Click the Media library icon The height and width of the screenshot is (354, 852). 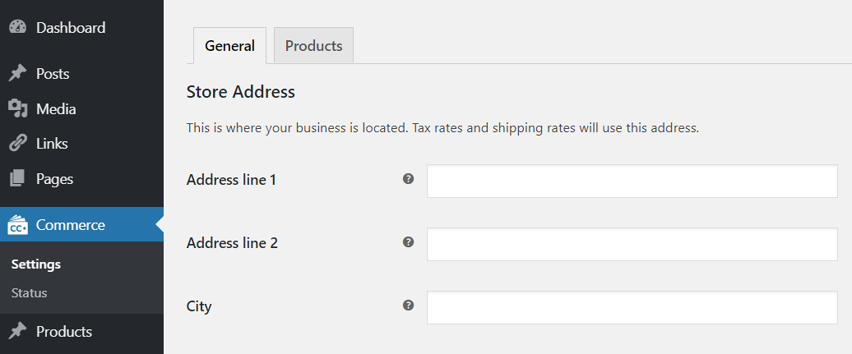pos(18,108)
